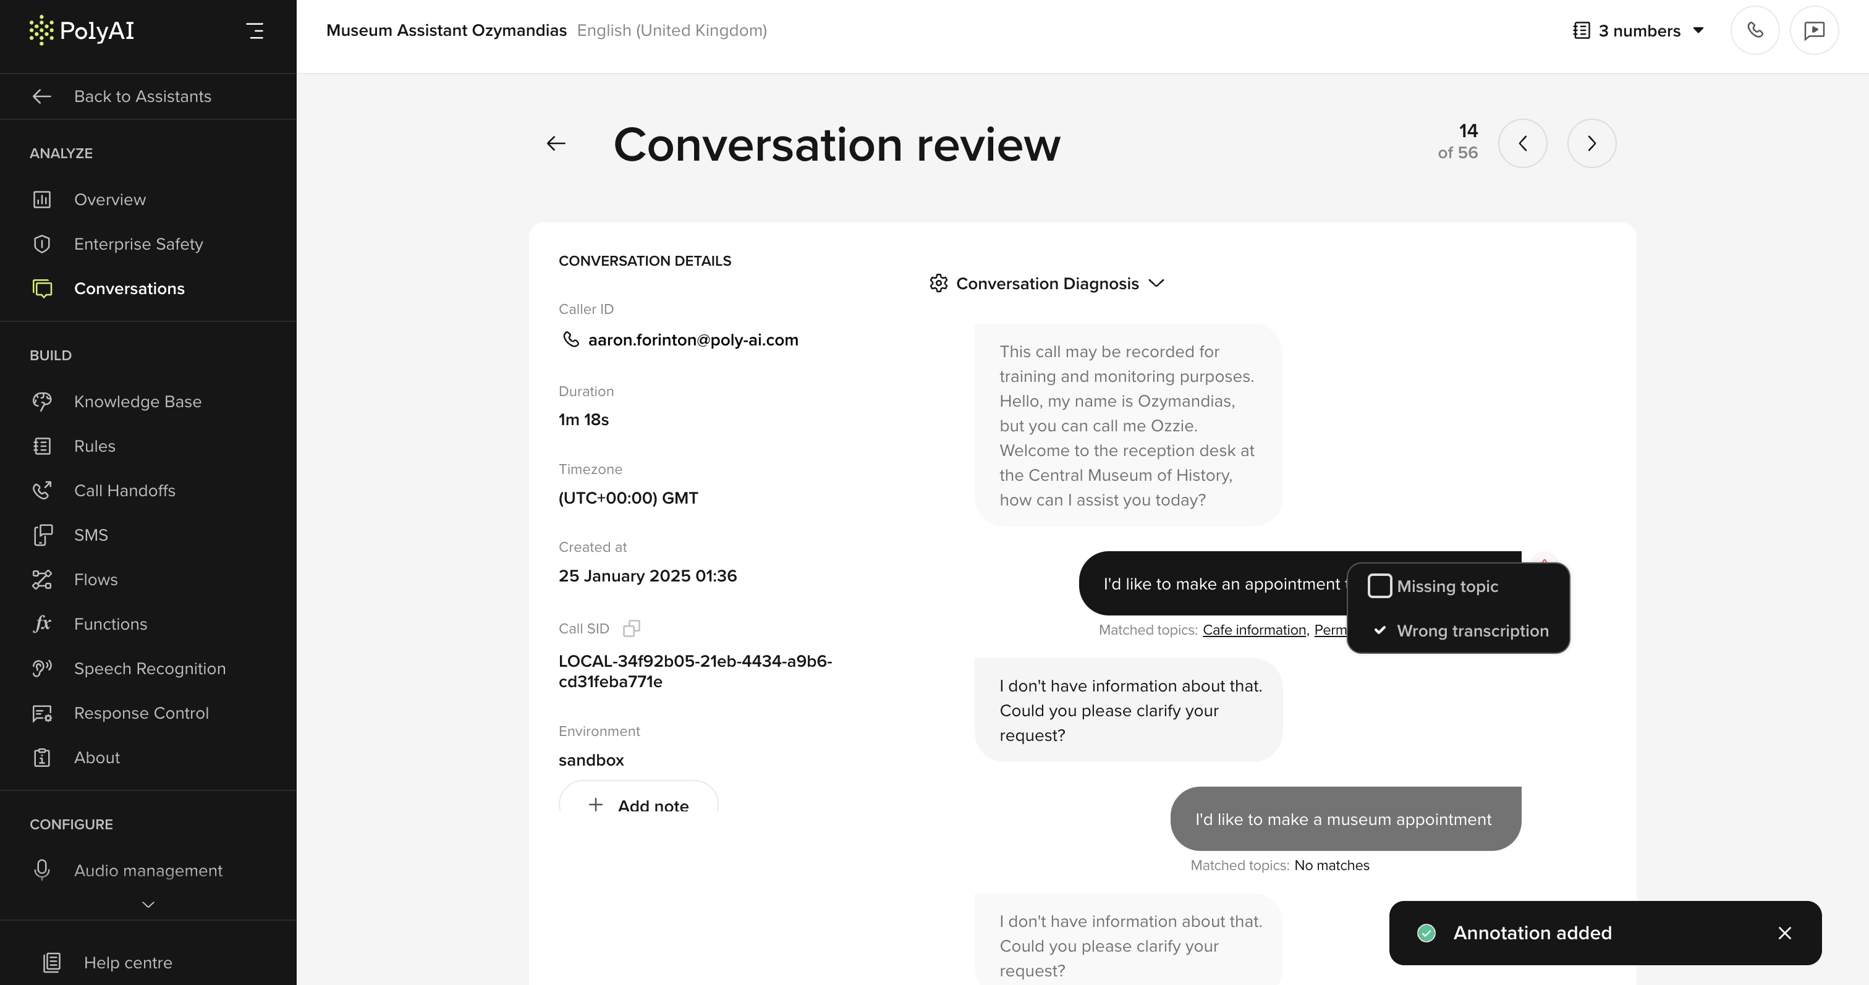
Task: Collapse the sidebar with the hamburger icon
Action: [255, 30]
